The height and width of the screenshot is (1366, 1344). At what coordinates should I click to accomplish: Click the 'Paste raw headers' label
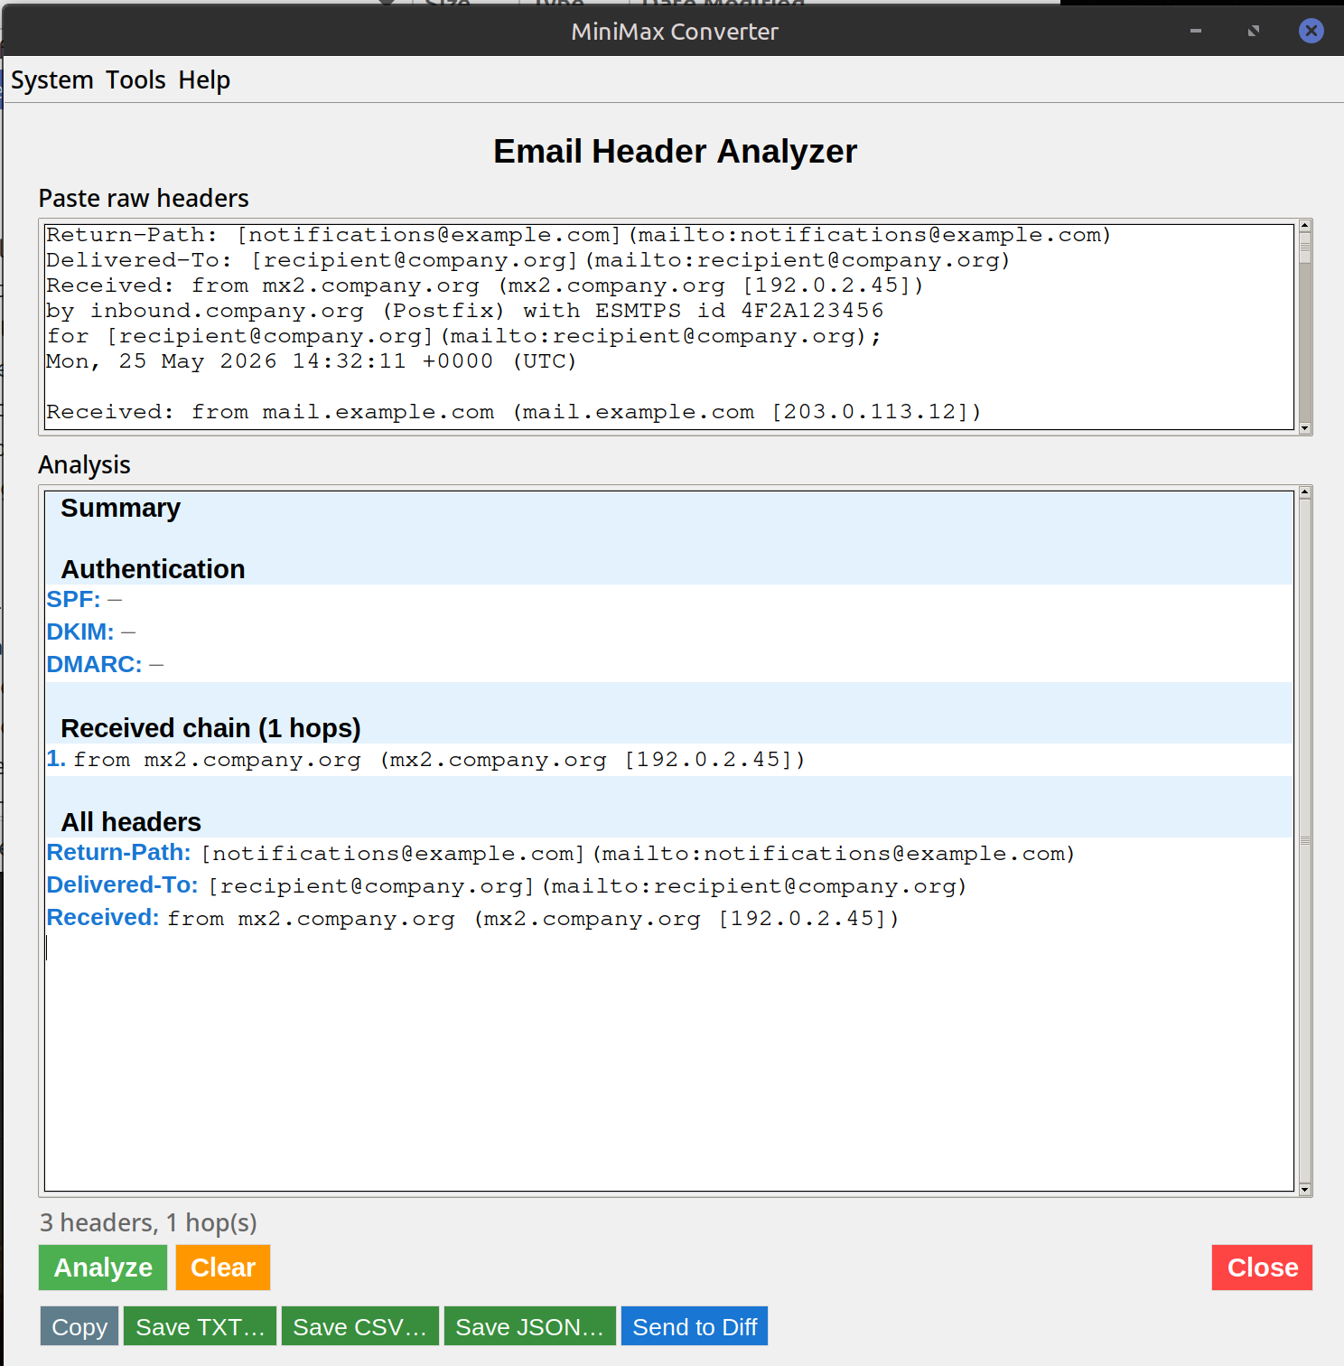[x=144, y=199]
